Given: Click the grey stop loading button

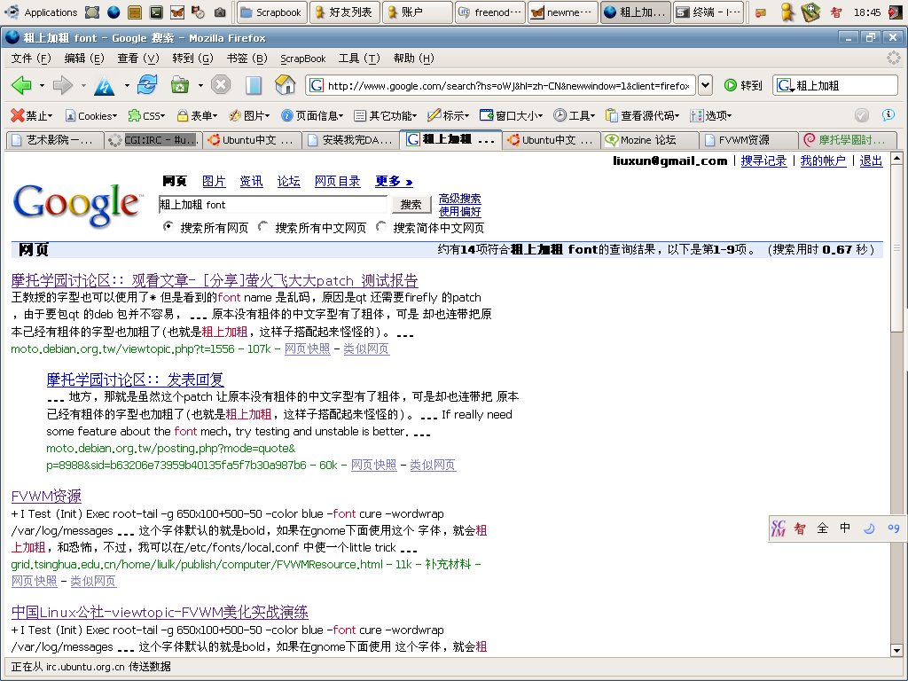Looking at the screenshot, I should pyautogui.click(x=221, y=85).
